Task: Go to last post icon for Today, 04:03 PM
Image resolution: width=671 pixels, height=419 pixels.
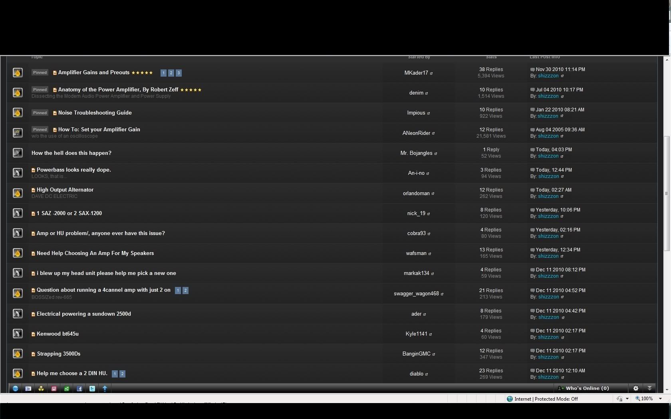Action: pyautogui.click(x=532, y=150)
